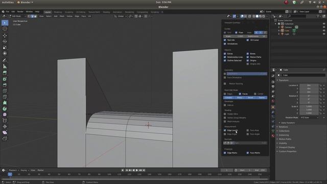Select the Rip Region tool
The height and width of the screenshot is (184, 327).
click(5, 139)
